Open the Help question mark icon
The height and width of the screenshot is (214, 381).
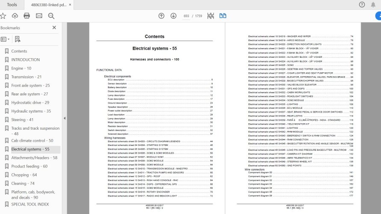362,5
